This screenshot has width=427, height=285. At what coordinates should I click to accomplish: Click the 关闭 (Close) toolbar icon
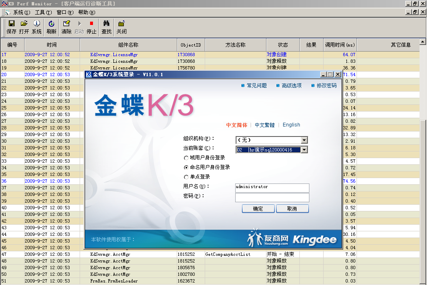click(x=121, y=24)
